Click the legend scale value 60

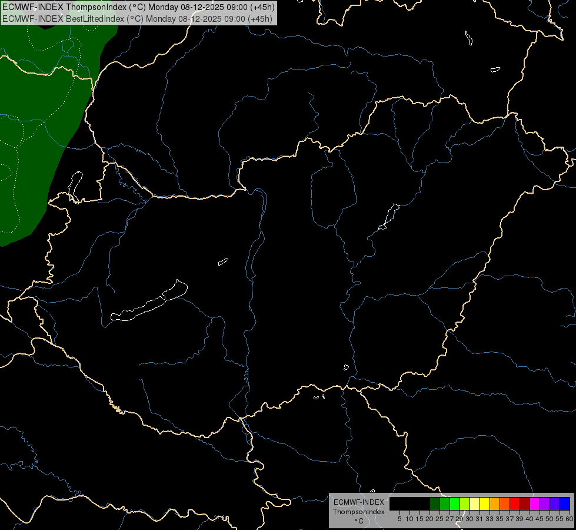pos(570,519)
